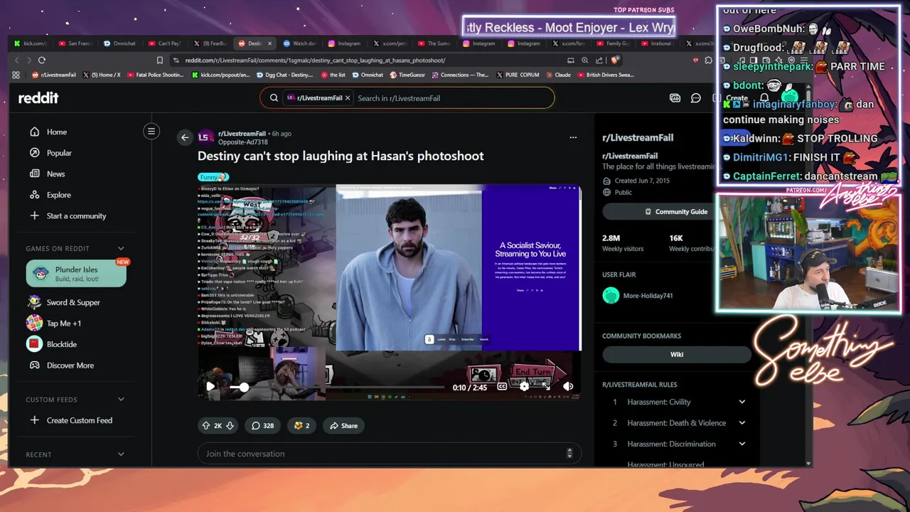Image resolution: width=910 pixels, height=512 pixels.
Task: Open the awards button showing 2
Action: (301, 426)
